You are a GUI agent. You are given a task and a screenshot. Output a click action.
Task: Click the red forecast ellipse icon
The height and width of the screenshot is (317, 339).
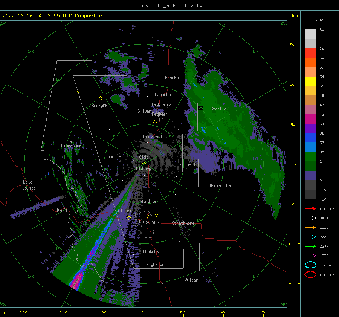tap(310, 274)
